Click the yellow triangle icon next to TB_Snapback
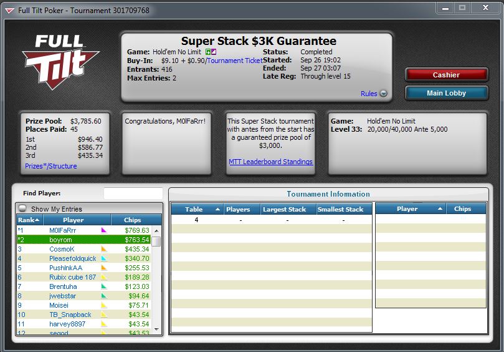The height and width of the screenshot is (352, 504). 104,315
